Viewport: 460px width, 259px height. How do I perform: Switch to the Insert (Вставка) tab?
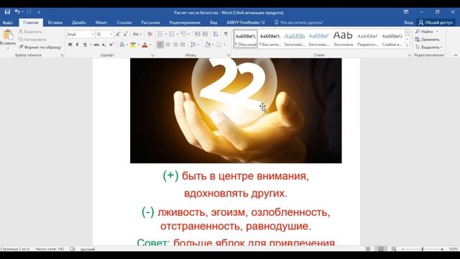pos(55,22)
